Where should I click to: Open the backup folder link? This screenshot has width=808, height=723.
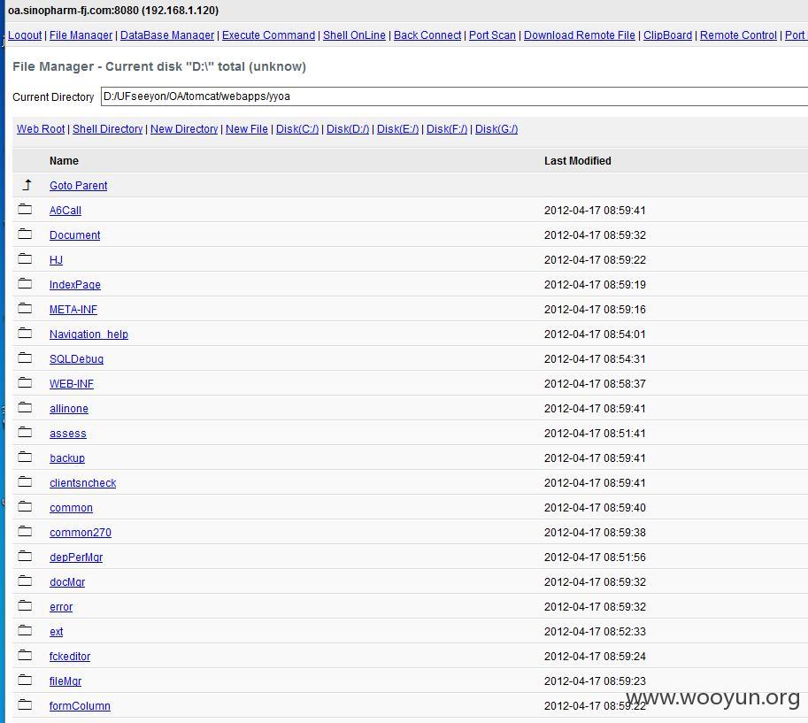coord(67,458)
